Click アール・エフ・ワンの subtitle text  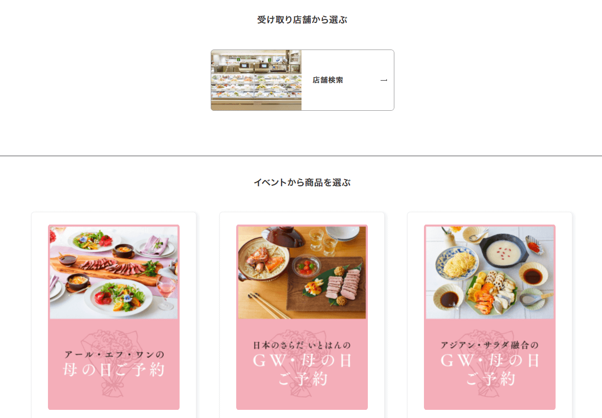[114, 354]
